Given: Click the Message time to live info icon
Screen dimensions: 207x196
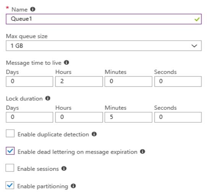Looking at the screenshot, I should point(66,63).
